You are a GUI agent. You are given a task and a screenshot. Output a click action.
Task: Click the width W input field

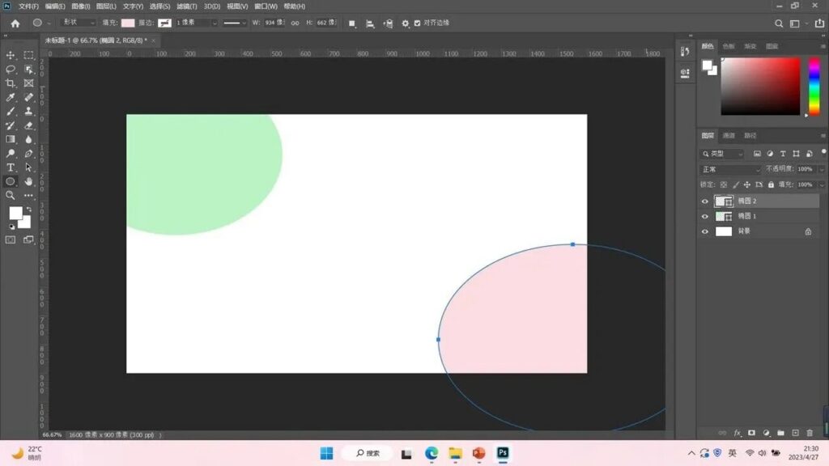(274, 23)
